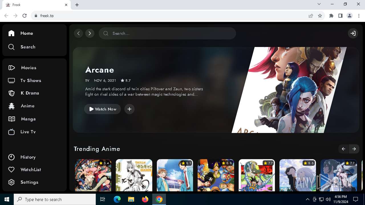Viewport: 365px width, 205px height.
Task: View watch History
Action: coord(22,157)
